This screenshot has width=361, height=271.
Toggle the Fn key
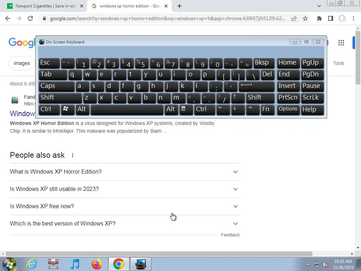pyautogui.click(x=268, y=110)
